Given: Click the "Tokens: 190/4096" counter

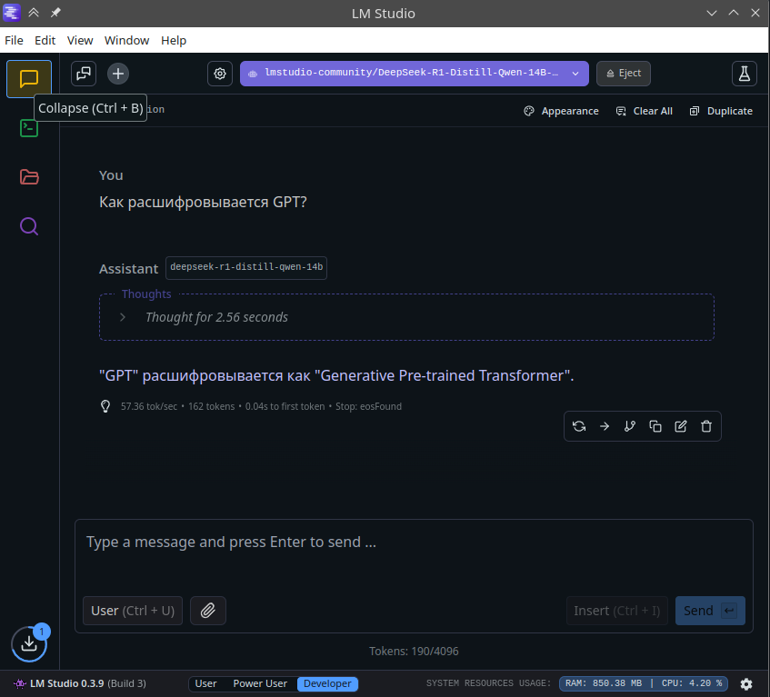Looking at the screenshot, I should tap(414, 652).
